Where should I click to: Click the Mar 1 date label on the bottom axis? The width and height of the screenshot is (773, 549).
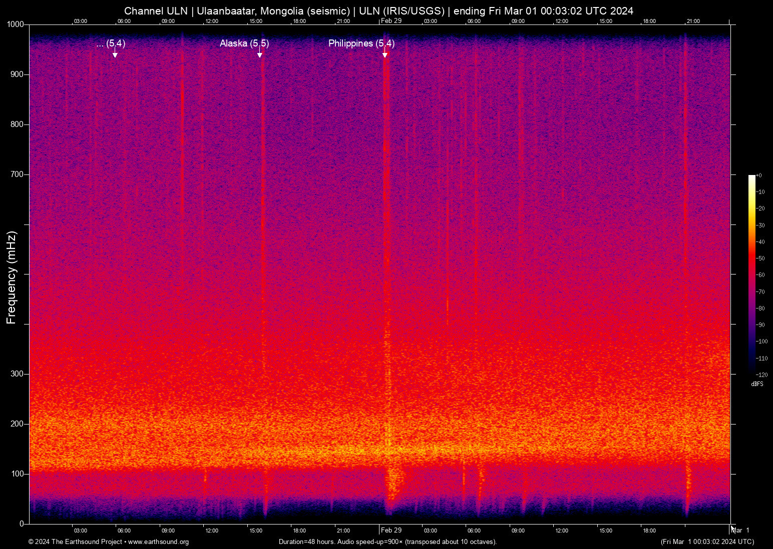(x=741, y=530)
